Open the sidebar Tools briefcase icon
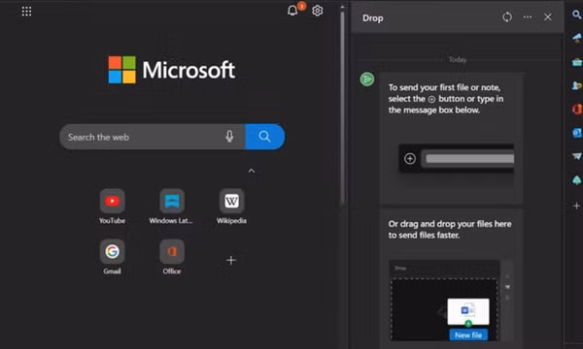Viewport: 583px width, 349px height. (576, 62)
